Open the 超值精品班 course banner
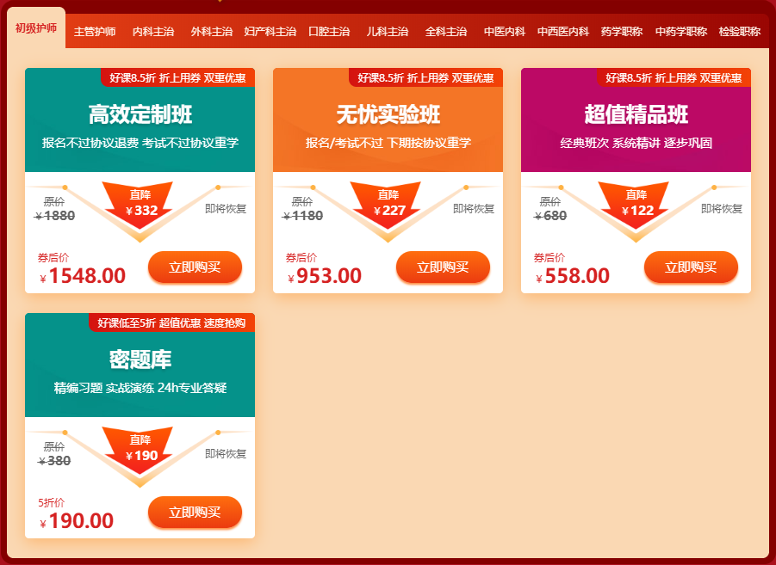Screen dimensions: 776x565 pos(636,120)
